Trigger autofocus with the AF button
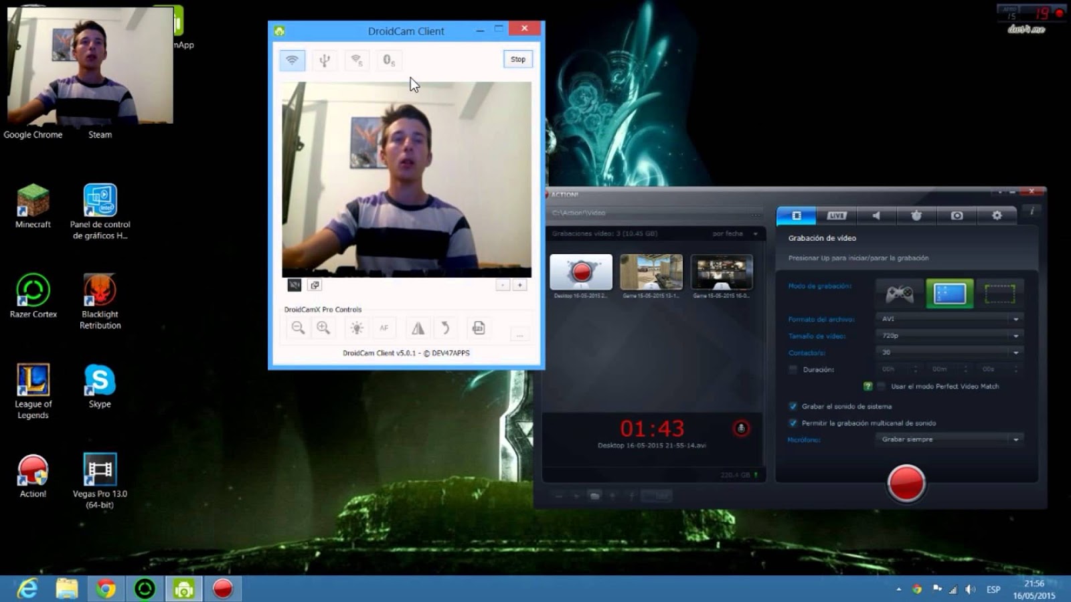 pyautogui.click(x=384, y=328)
